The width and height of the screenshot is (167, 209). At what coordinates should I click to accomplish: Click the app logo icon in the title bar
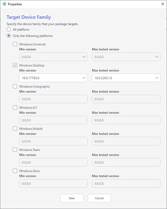4,4
